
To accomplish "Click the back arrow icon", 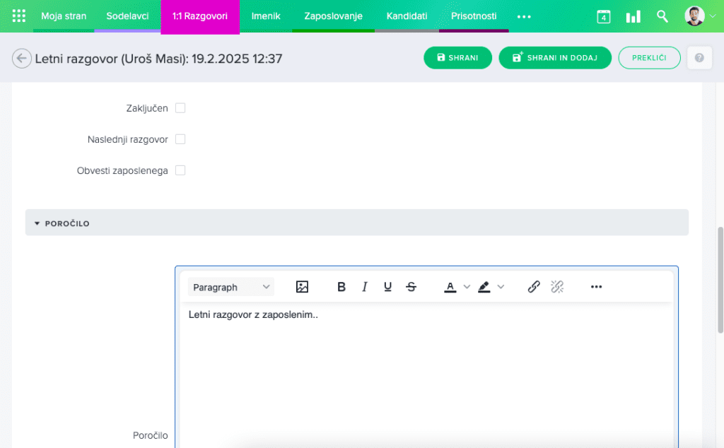I will 21,59.
